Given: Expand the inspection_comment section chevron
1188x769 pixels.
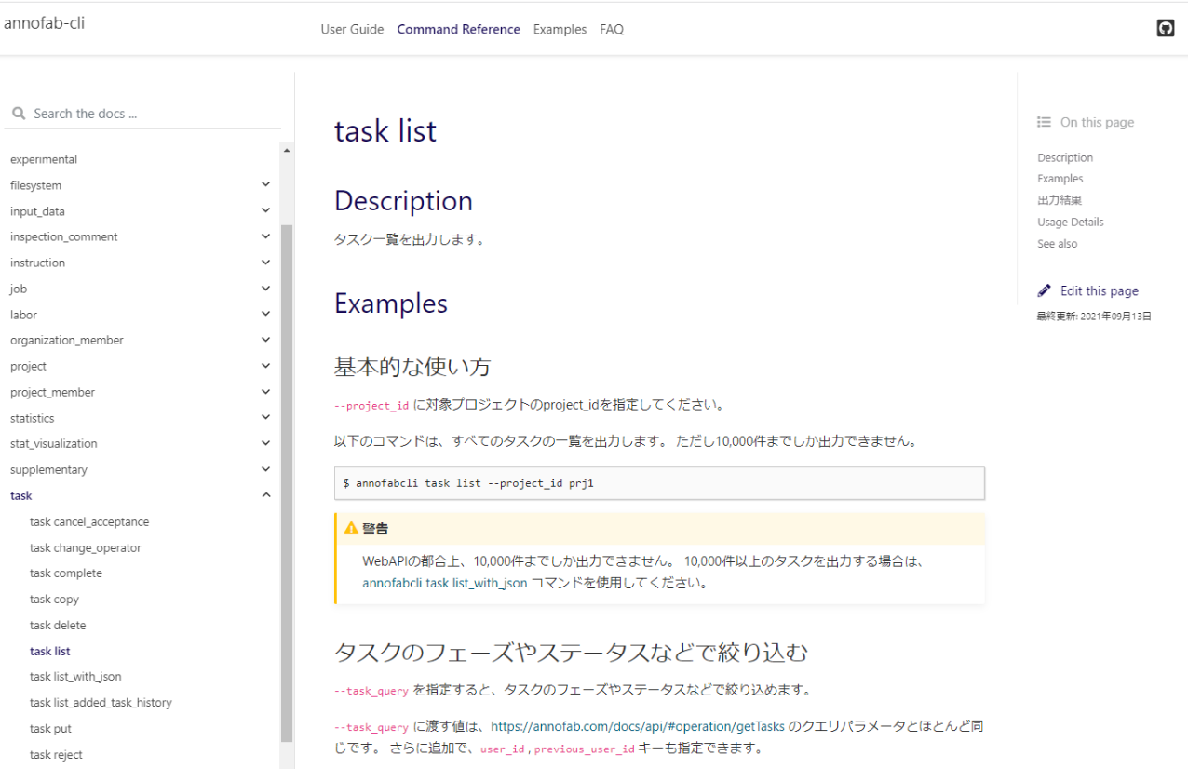Looking at the screenshot, I should 266,236.
